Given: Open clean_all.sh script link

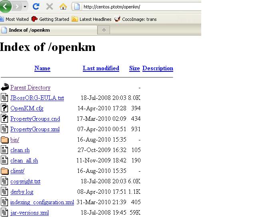Looking at the screenshot, I should click(x=24, y=160).
